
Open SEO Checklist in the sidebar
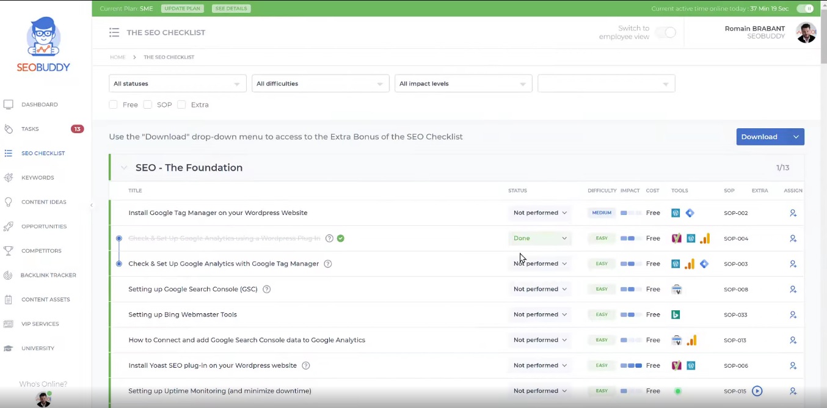[44, 153]
